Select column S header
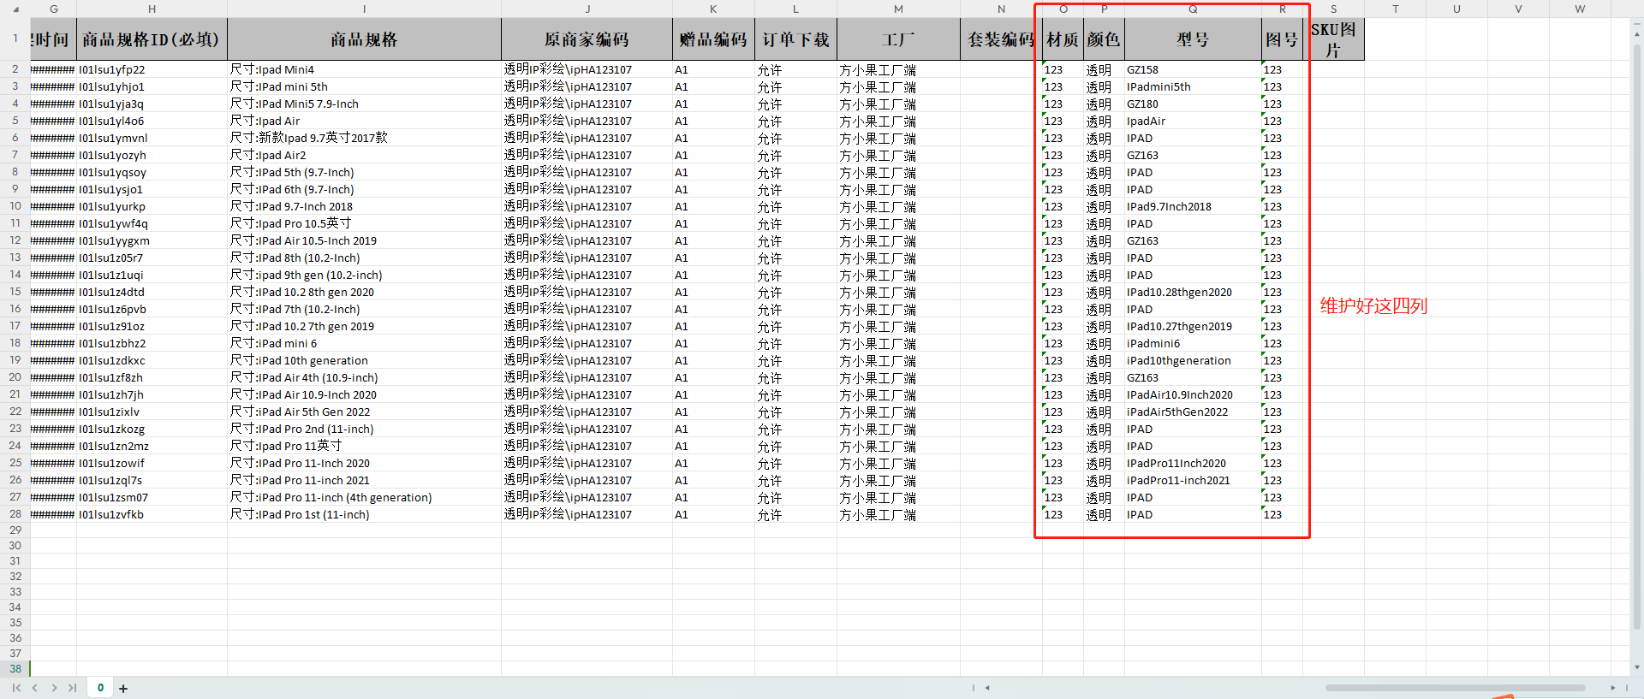1644x699 pixels. pos(1333,9)
